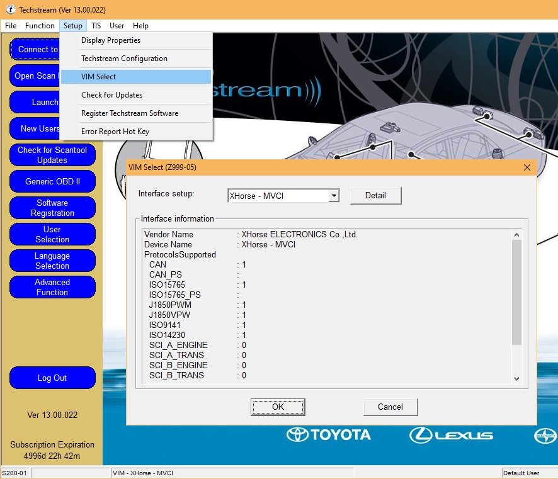Click the Interface information scrollbar thumb

tap(516, 292)
